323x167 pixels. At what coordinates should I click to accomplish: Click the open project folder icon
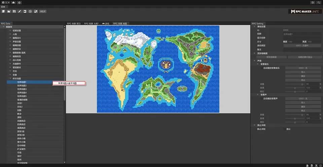8,11
